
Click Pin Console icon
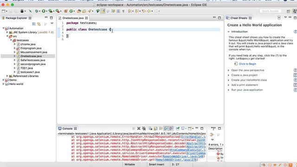click(x=178, y=128)
